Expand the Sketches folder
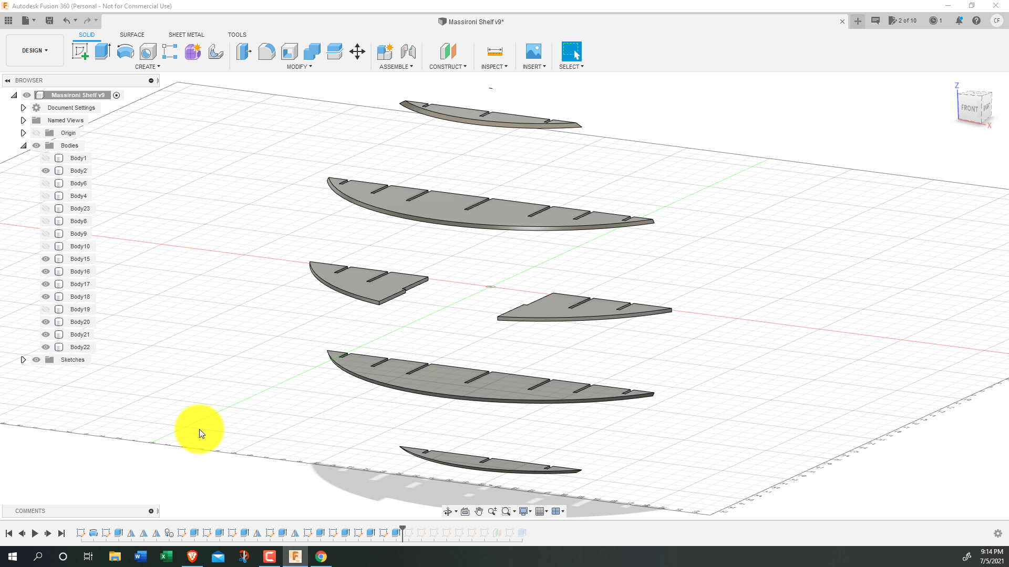 pyautogui.click(x=23, y=360)
